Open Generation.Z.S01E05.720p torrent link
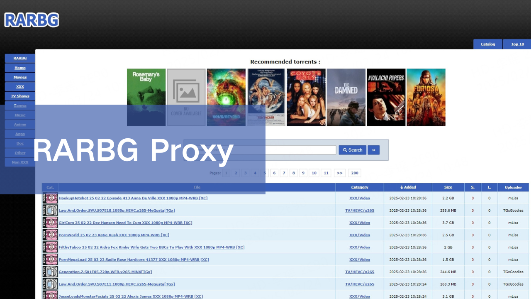Viewport: 531px width, 299px height. [x=105, y=272]
